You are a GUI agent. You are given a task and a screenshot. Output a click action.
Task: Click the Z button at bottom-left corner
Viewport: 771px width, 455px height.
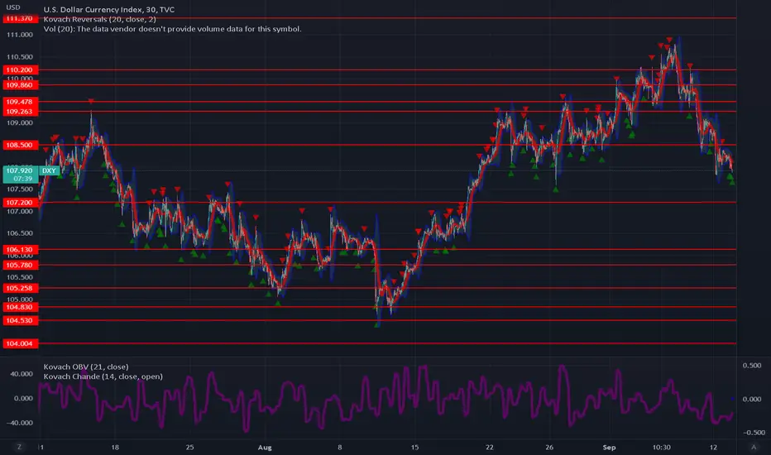tap(19, 447)
